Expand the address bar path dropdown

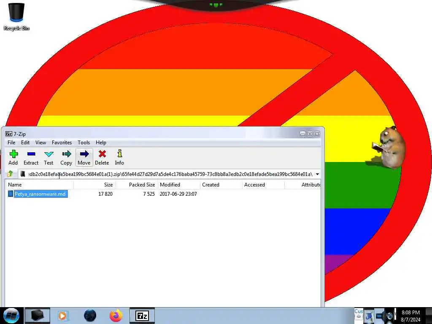(317, 174)
